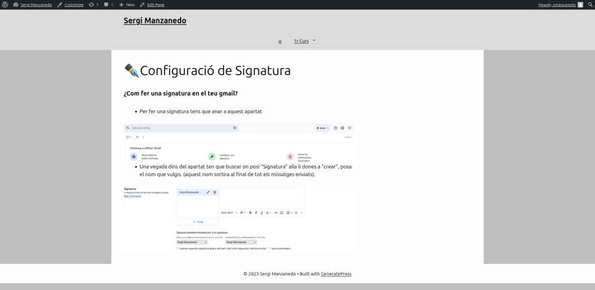The image size is (595, 290).
Task: Open the new emails signature dropdown
Action: (x=192, y=242)
